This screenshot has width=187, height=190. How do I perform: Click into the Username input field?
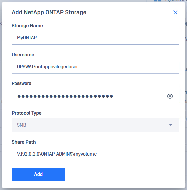coord(96,67)
